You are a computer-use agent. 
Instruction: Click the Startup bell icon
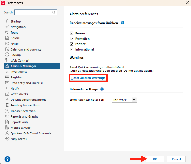point(7,21)
